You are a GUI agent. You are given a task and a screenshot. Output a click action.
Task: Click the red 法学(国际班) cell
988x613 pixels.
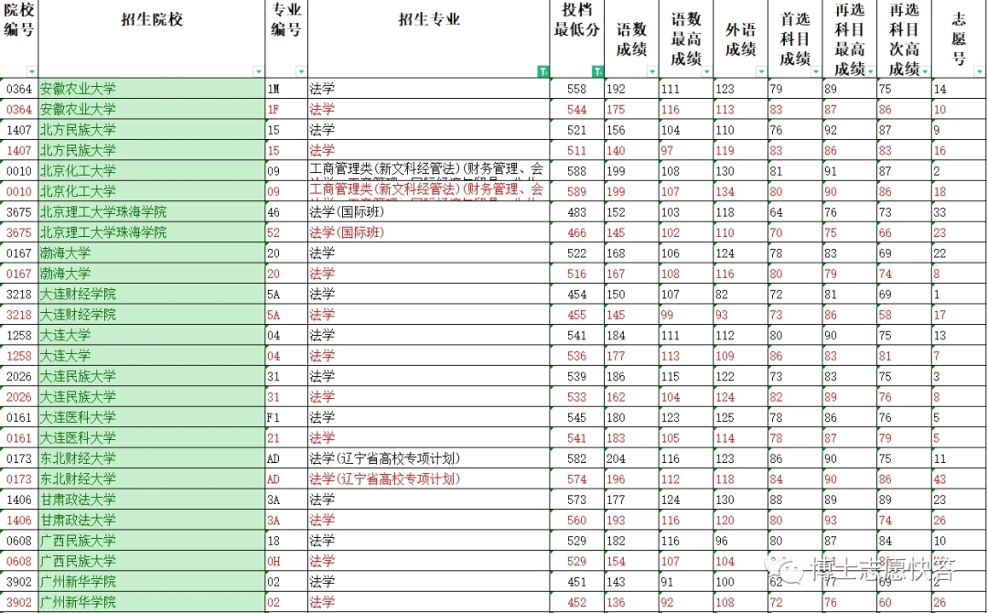pos(428,232)
